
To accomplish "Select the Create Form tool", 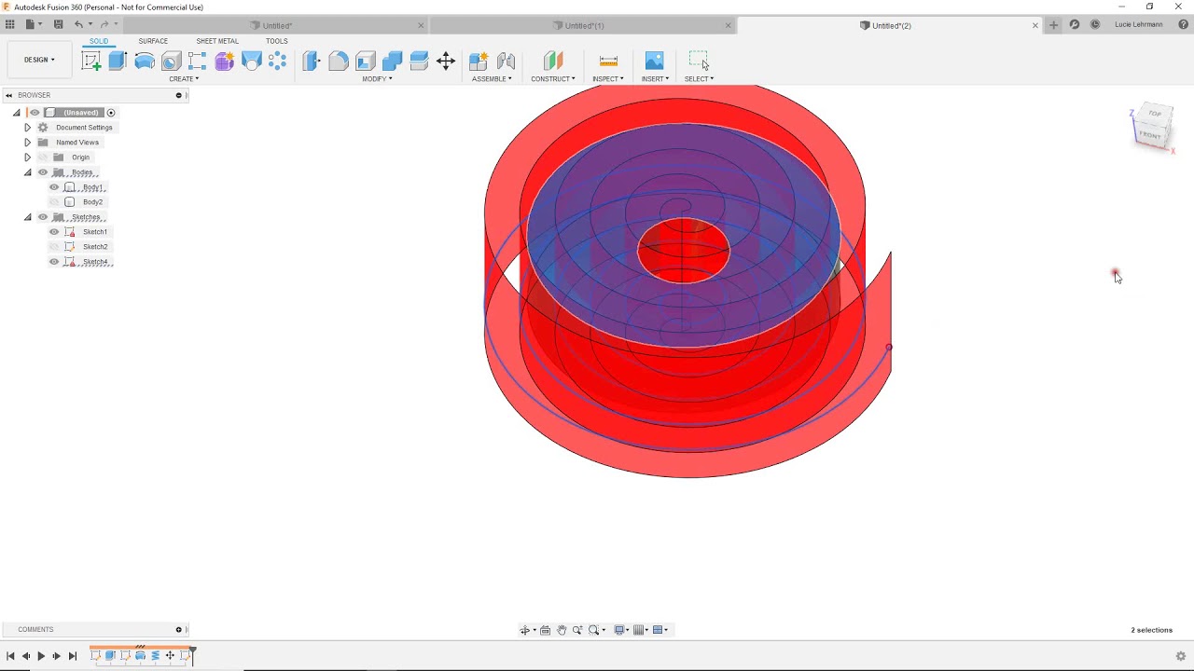I will click(x=224, y=62).
